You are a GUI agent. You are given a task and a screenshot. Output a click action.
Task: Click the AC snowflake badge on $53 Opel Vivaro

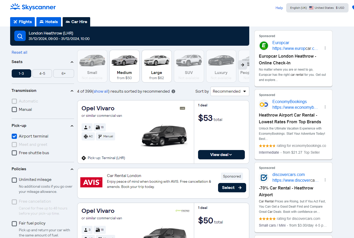coord(88,136)
